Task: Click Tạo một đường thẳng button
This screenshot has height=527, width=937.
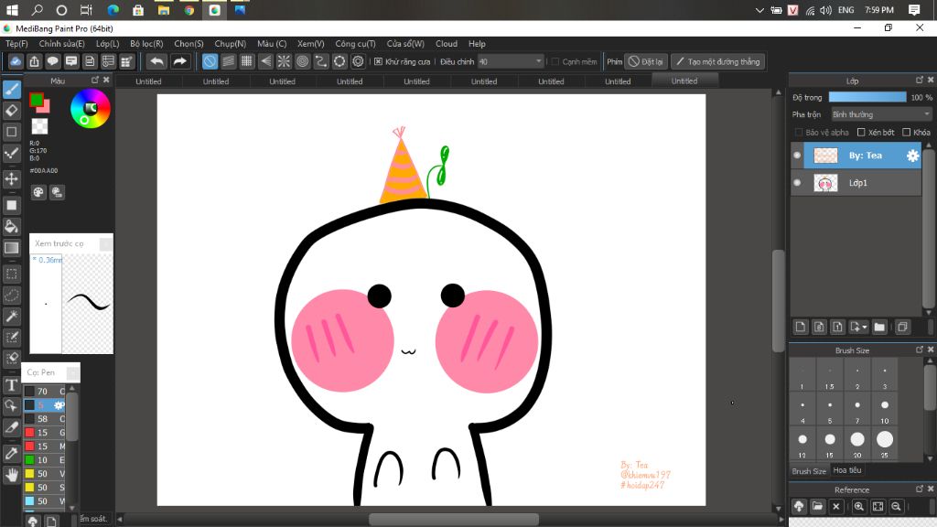Action: (x=717, y=61)
